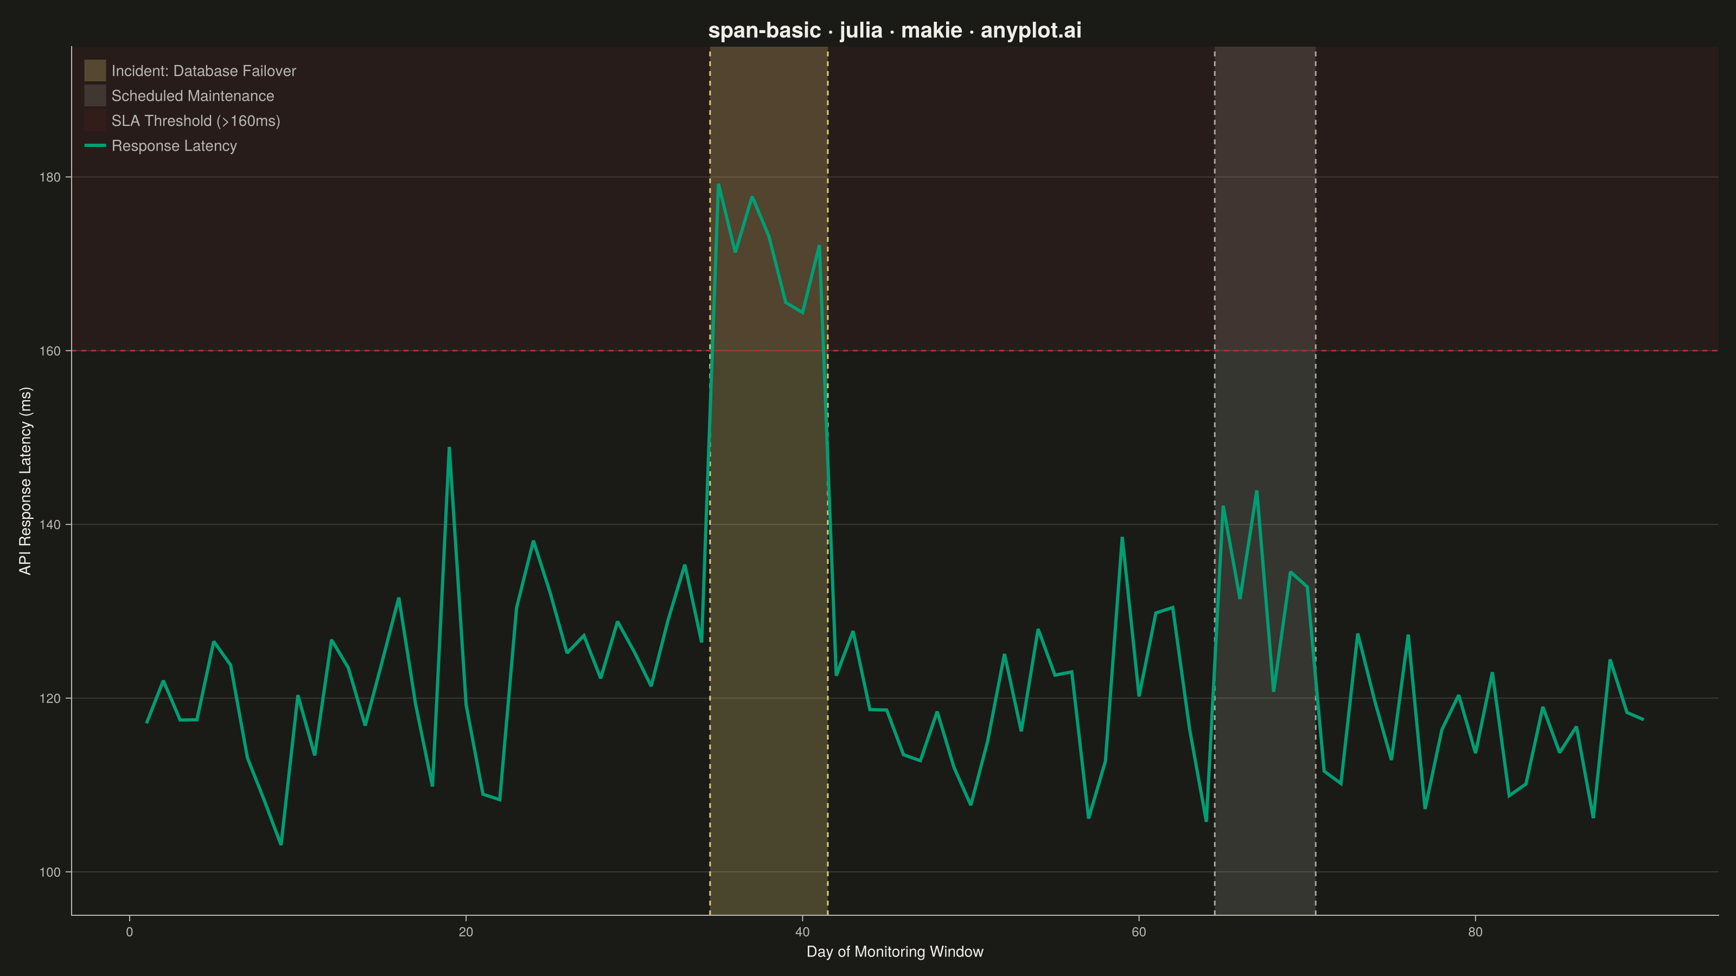
Task: Click the 40 tick label on x-axis
Action: click(802, 932)
